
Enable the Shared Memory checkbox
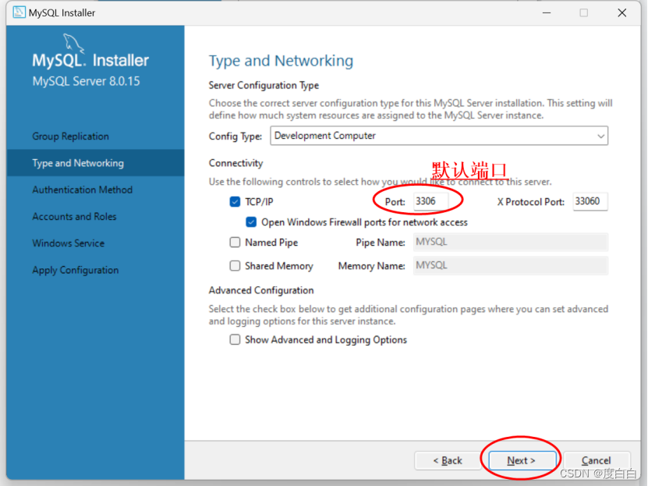coord(235,266)
